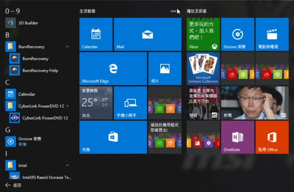Screen dimensions: 294x192
Task: Open the Mail tile
Action: 147,34
